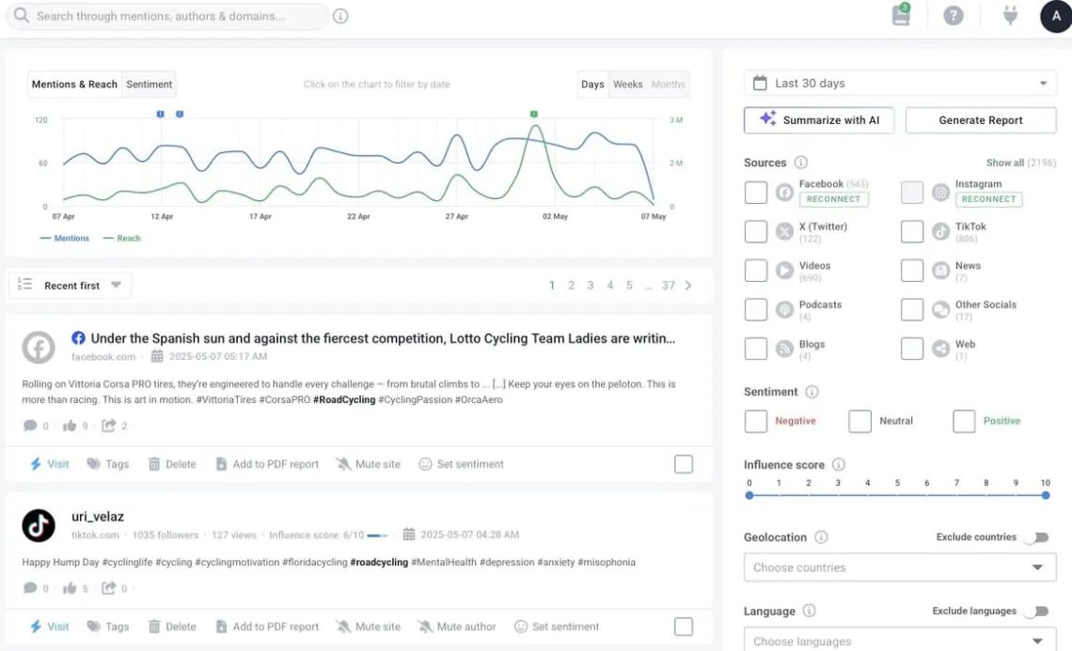This screenshot has height=651, width=1072.
Task: Check the Negative sentiment checkbox
Action: tap(755, 422)
